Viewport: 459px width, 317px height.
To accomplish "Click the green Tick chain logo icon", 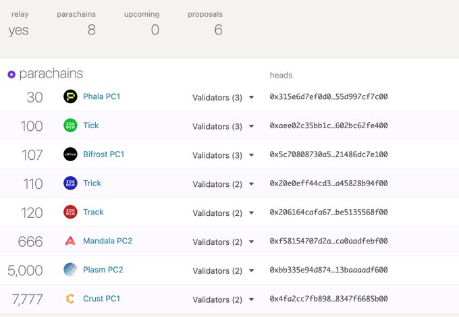I will pyautogui.click(x=70, y=125).
